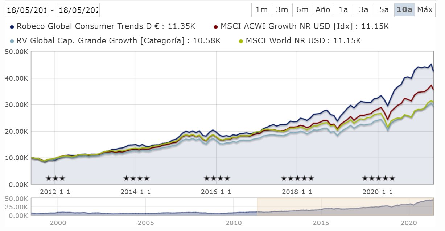This screenshot has width=445, height=231.
Task: Toggle MSCI World NR USD green legend dot
Action: 241,41
